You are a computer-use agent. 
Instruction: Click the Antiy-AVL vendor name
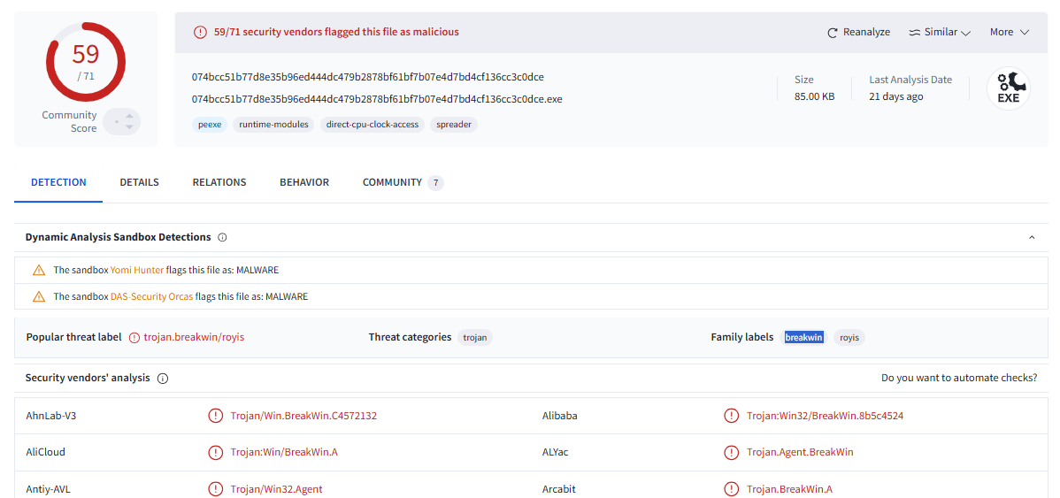[48, 488]
